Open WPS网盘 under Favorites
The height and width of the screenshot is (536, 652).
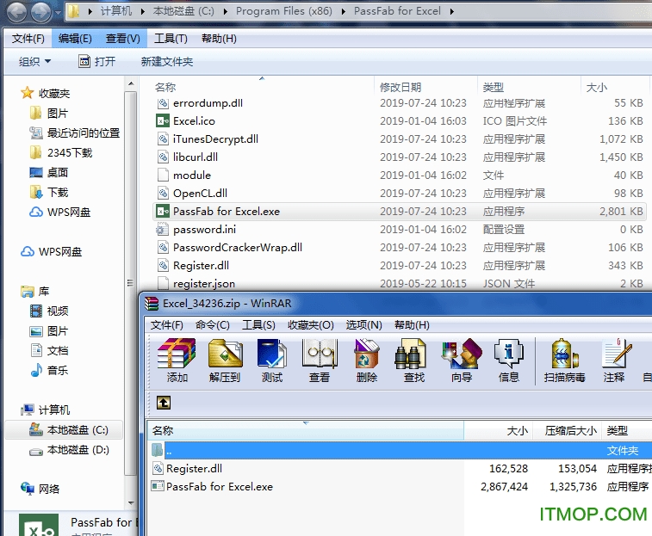point(60,213)
